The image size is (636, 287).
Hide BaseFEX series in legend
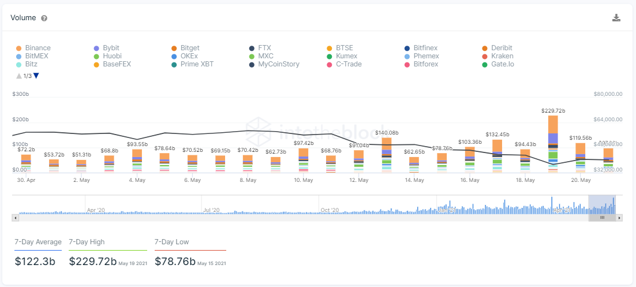(x=113, y=64)
